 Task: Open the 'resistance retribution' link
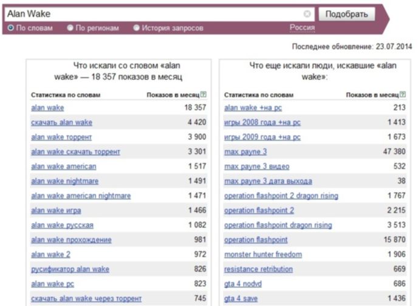tap(258, 269)
